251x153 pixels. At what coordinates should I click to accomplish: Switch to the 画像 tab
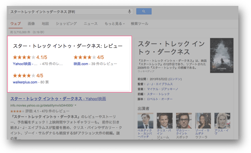[x=31, y=24]
